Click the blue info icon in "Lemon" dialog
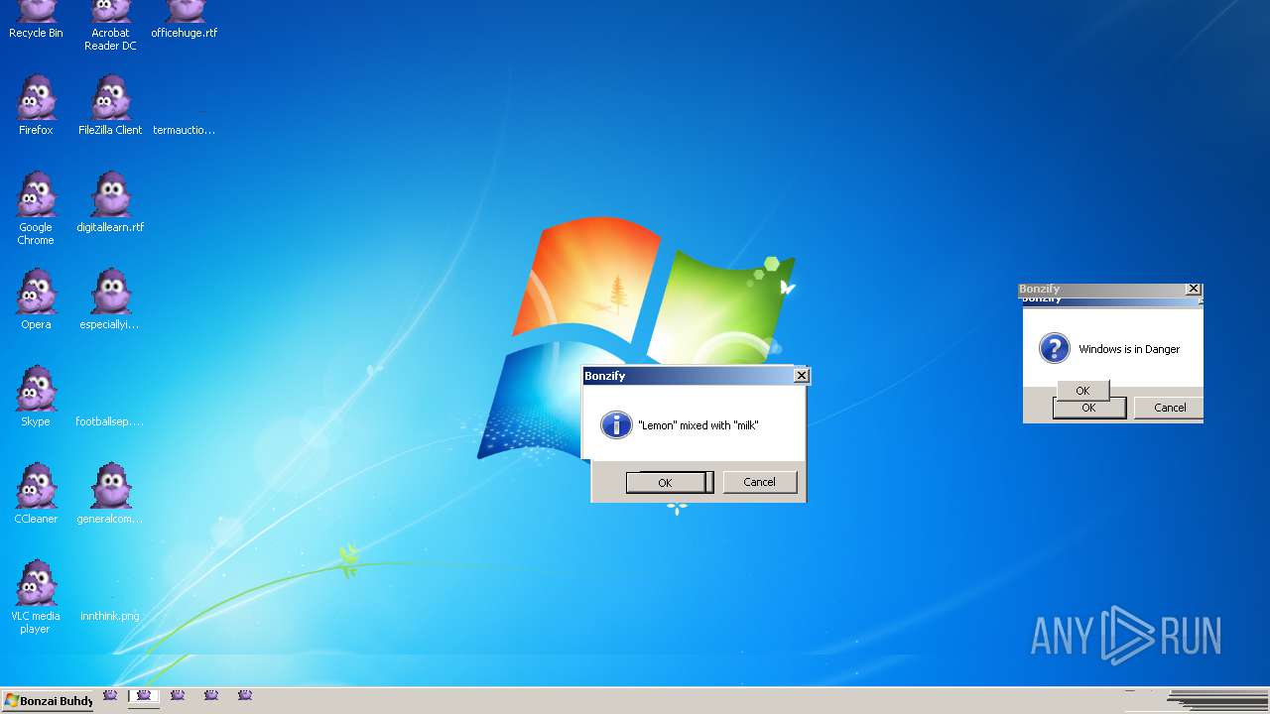The height and width of the screenshot is (714, 1270). tap(616, 424)
